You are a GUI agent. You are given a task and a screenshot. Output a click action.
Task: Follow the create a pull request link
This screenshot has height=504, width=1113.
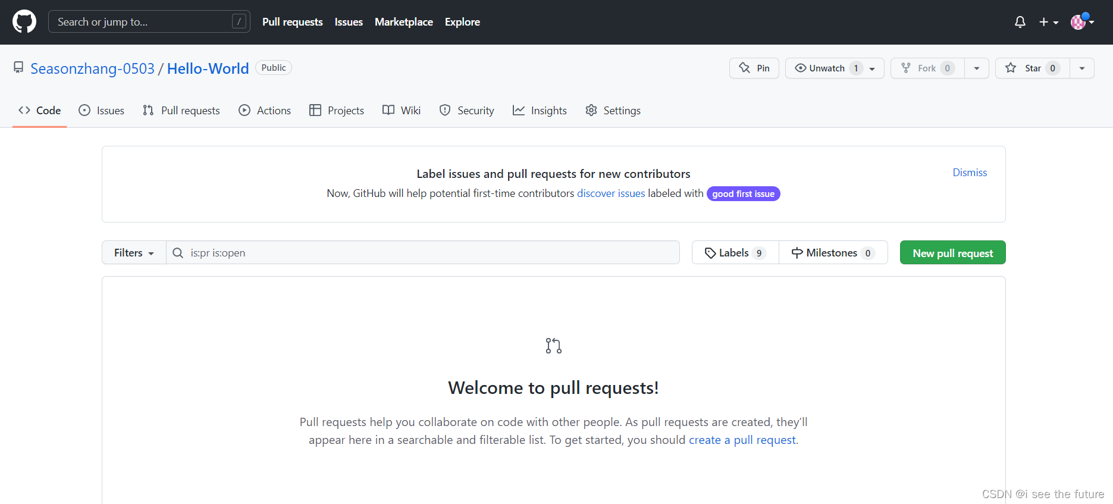tap(742, 440)
